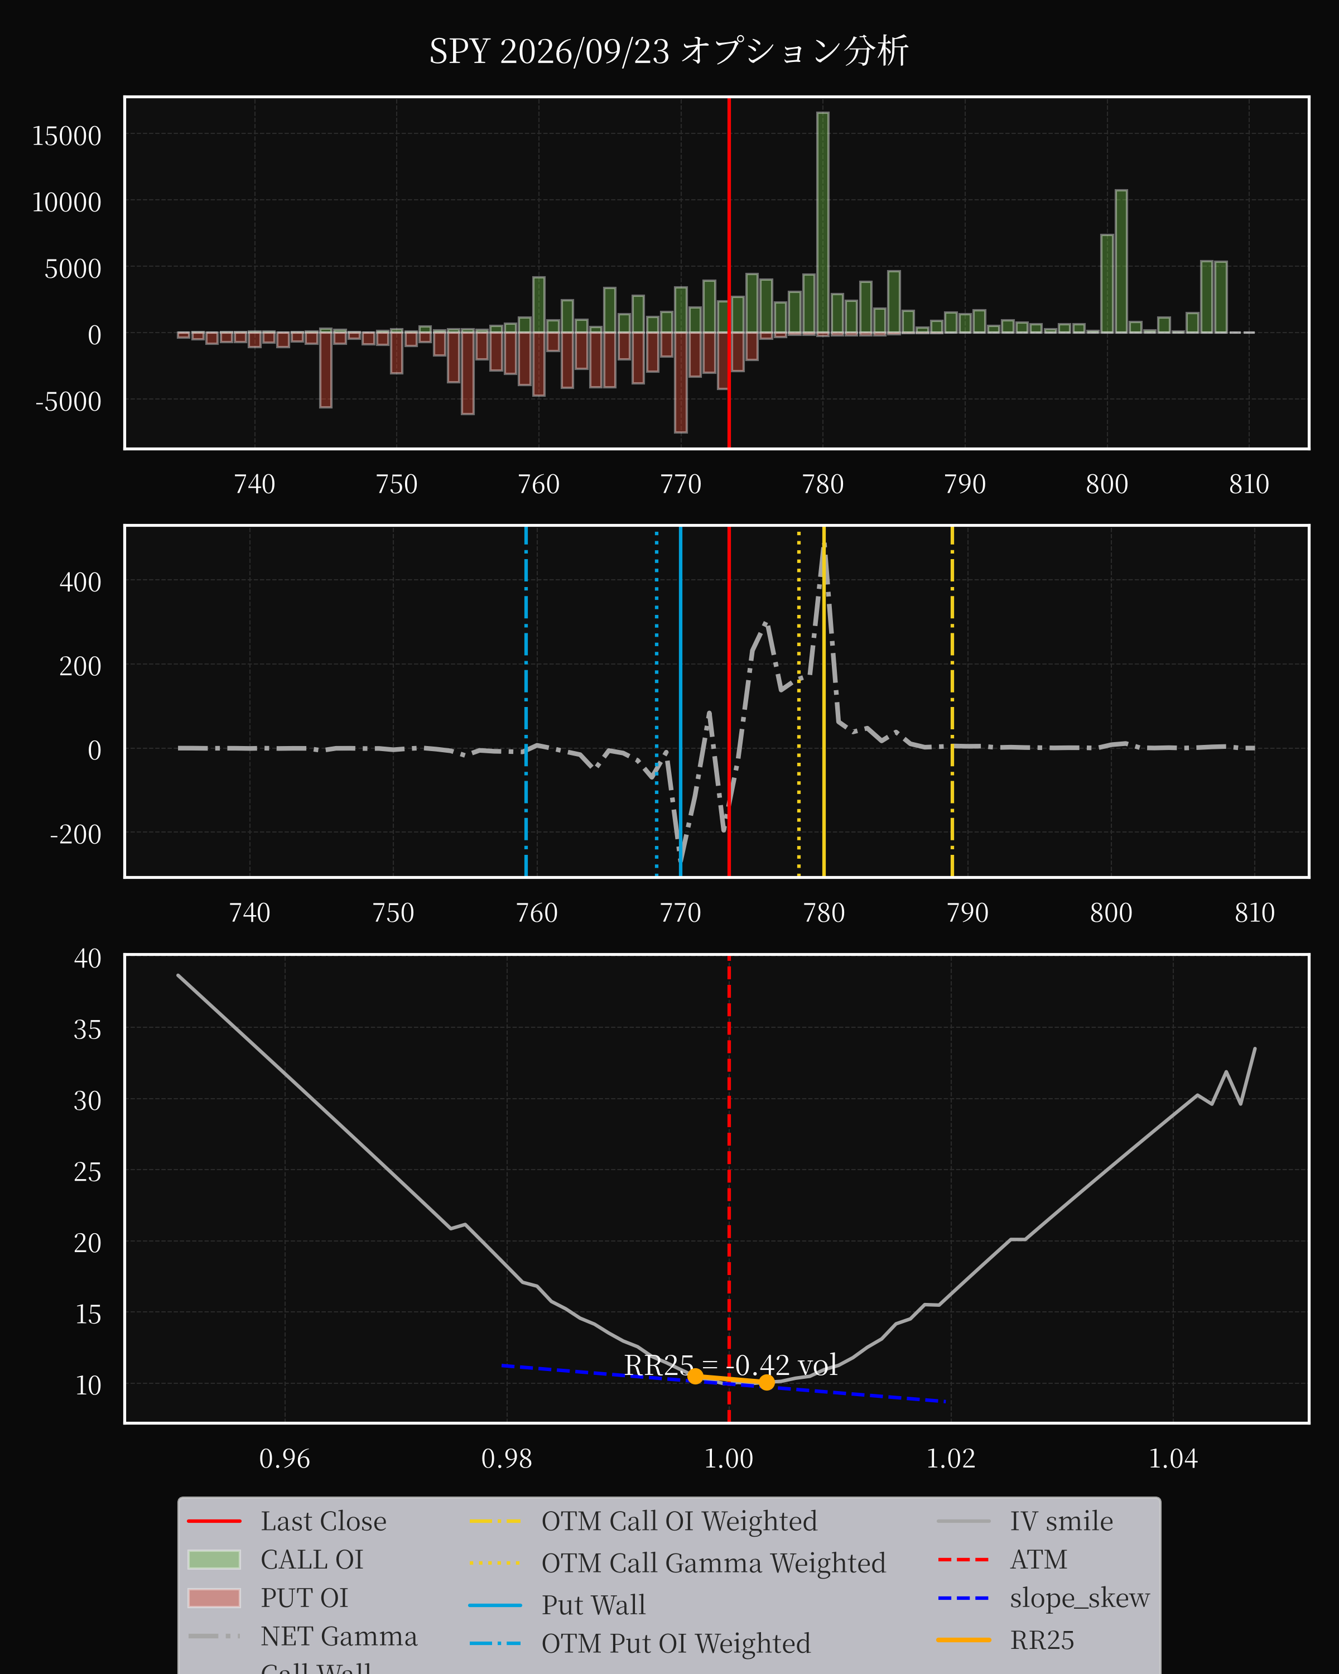Image resolution: width=1339 pixels, height=1674 pixels.
Task: Click the "-5000" y-axis label
Action: 68,401
